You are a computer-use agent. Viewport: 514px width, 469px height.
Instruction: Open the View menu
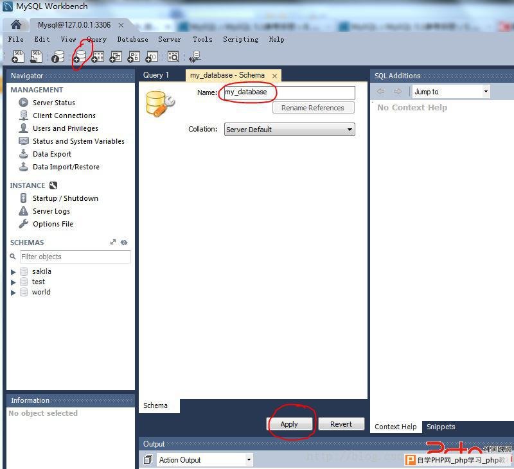pyautogui.click(x=68, y=39)
